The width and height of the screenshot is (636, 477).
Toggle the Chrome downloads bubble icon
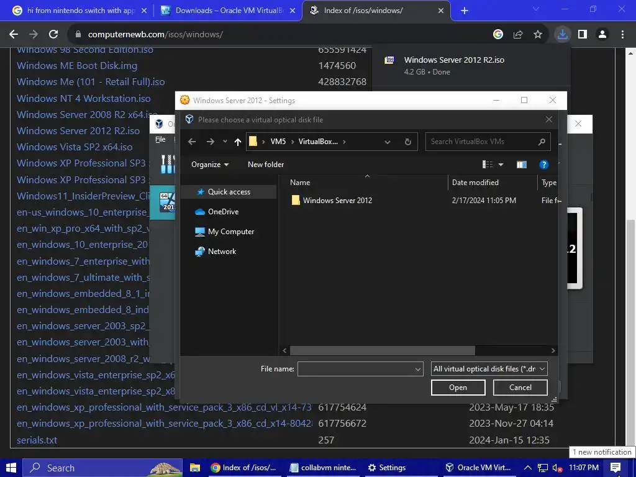click(x=563, y=35)
